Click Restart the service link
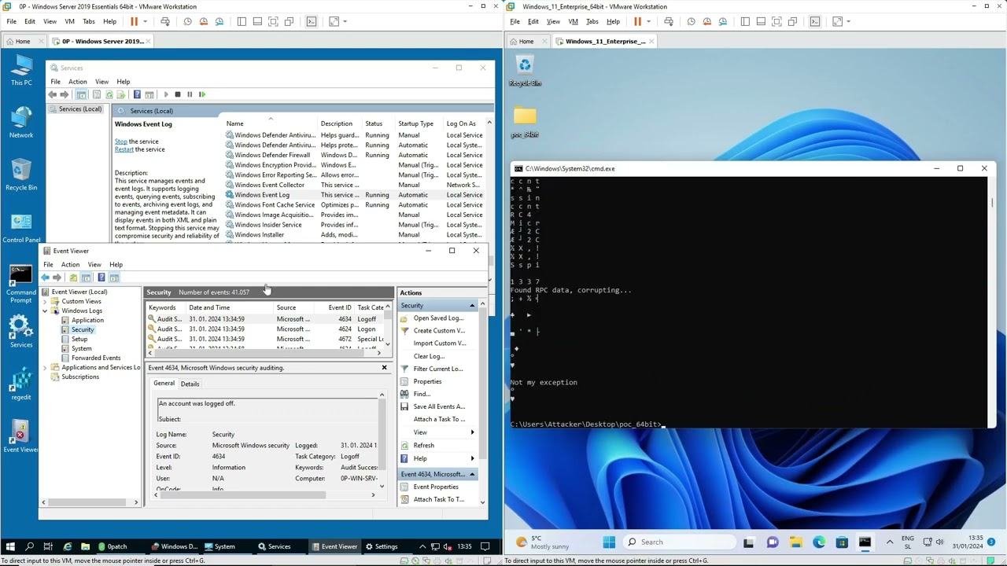The image size is (1007, 566). [x=124, y=149]
